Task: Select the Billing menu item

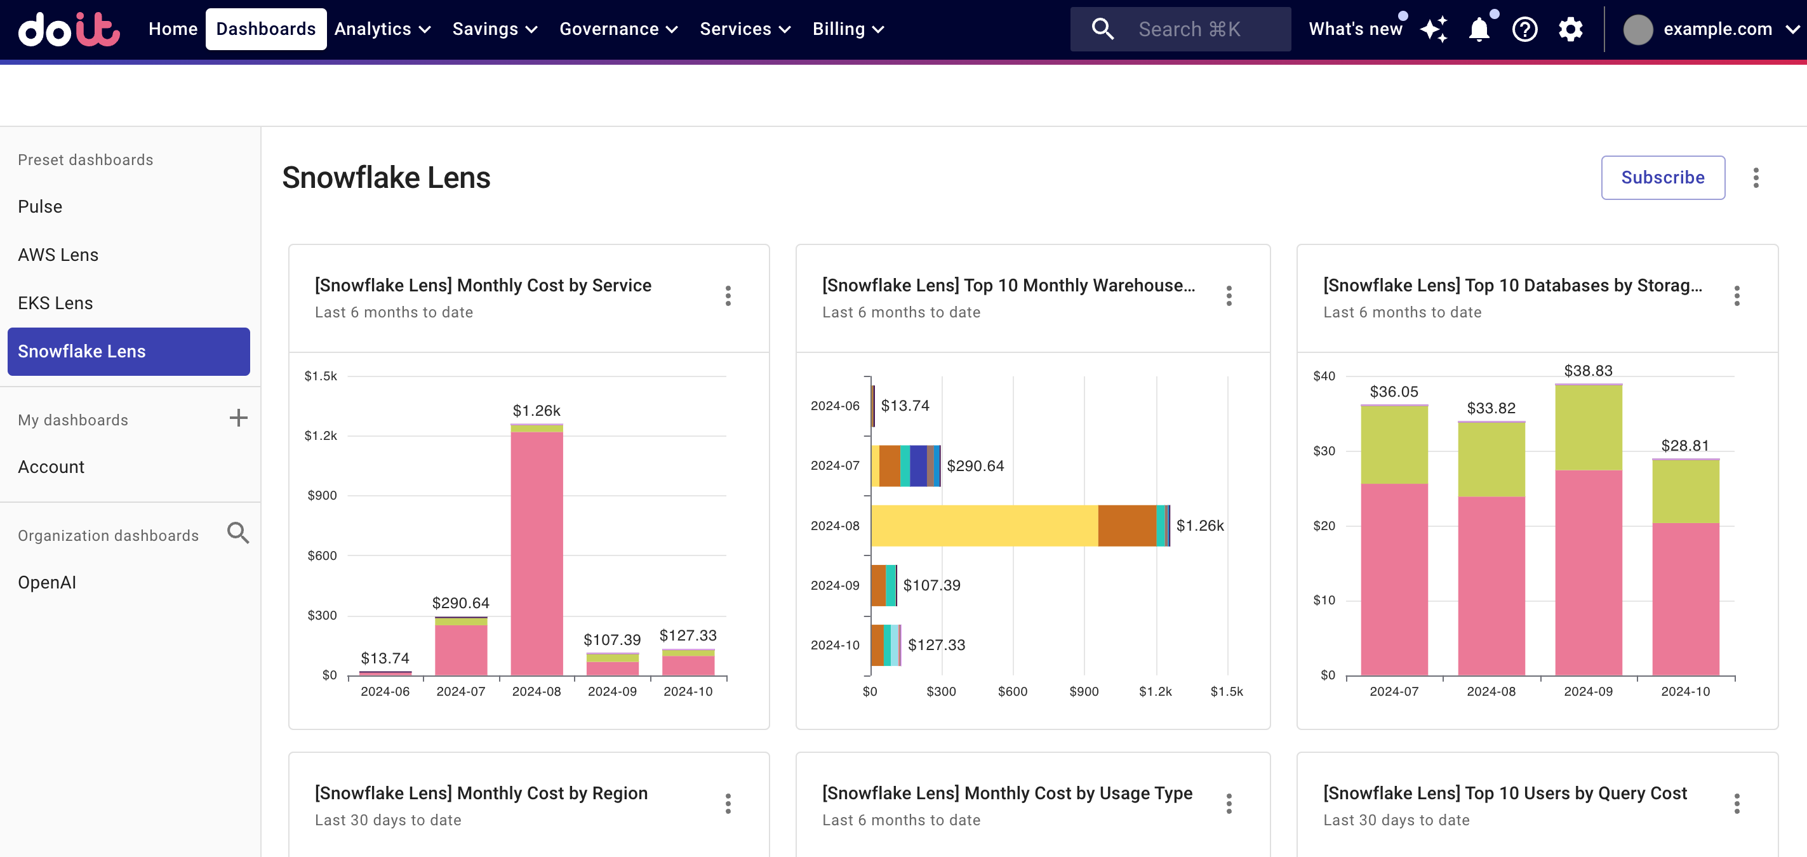Action: coord(848,29)
